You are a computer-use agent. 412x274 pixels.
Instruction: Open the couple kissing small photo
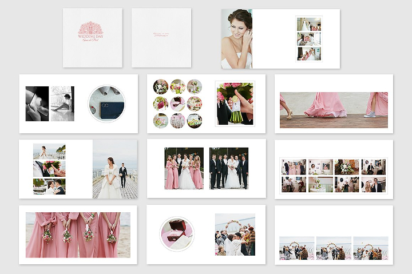click(x=49, y=186)
